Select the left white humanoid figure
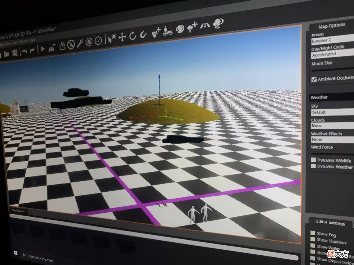This screenshot has height=265, width=354. 192,215
